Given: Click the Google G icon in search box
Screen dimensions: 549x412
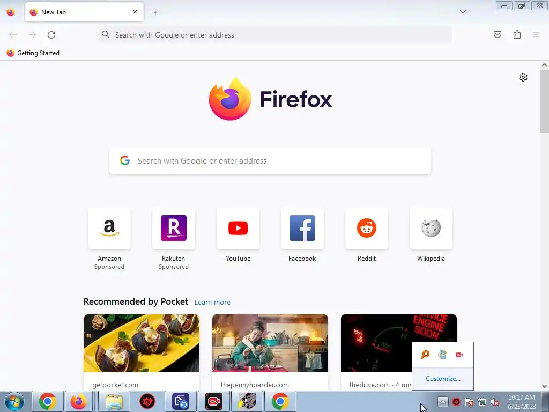Looking at the screenshot, I should coord(125,160).
